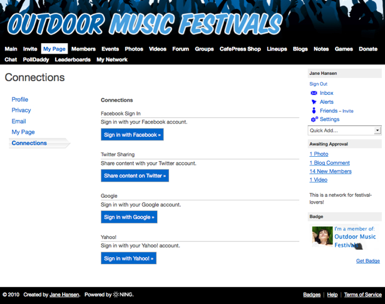Go to Blogs in navigation
The height and width of the screenshot is (304, 385).
300,49
